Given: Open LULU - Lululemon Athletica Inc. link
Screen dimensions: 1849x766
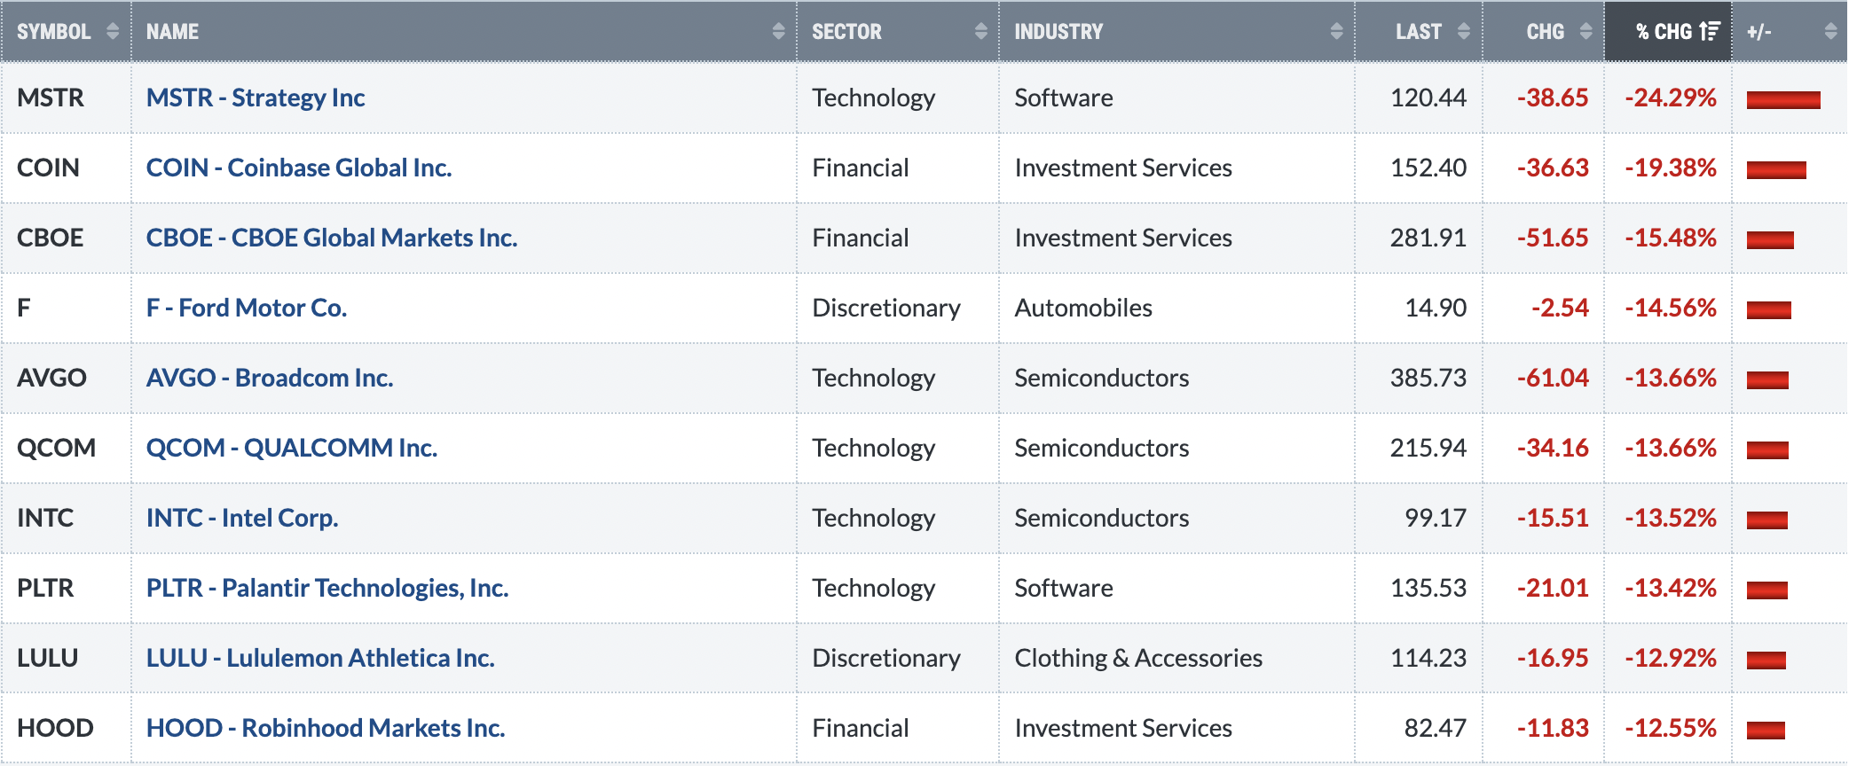Looking at the screenshot, I should tap(320, 658).
